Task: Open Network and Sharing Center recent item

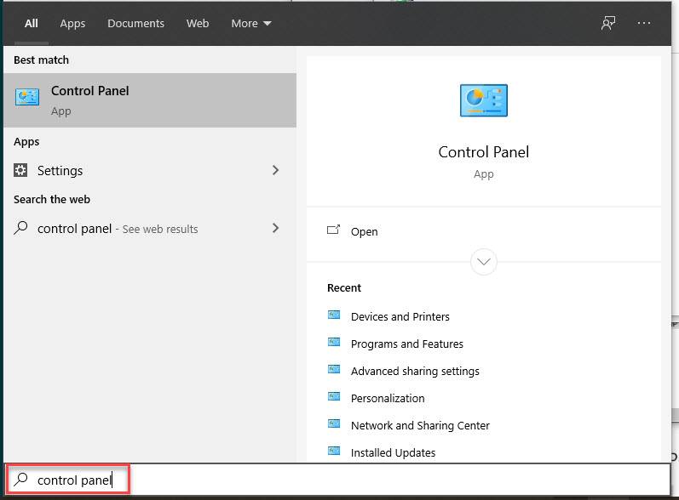Action: coord(420,425)
